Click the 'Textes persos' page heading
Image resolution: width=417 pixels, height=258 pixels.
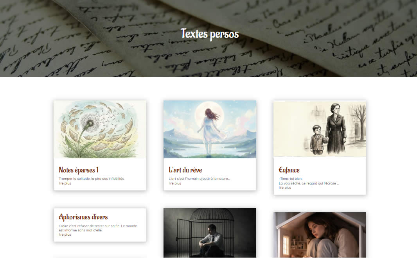[210, 34]
